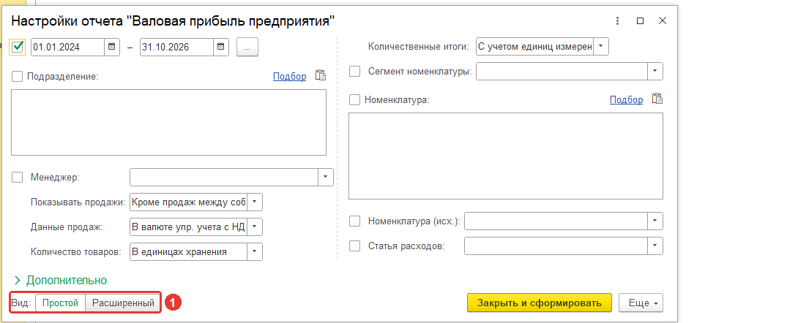Open the three-dot window options menu
Screen dimensions: 798x323
(618, 20)
